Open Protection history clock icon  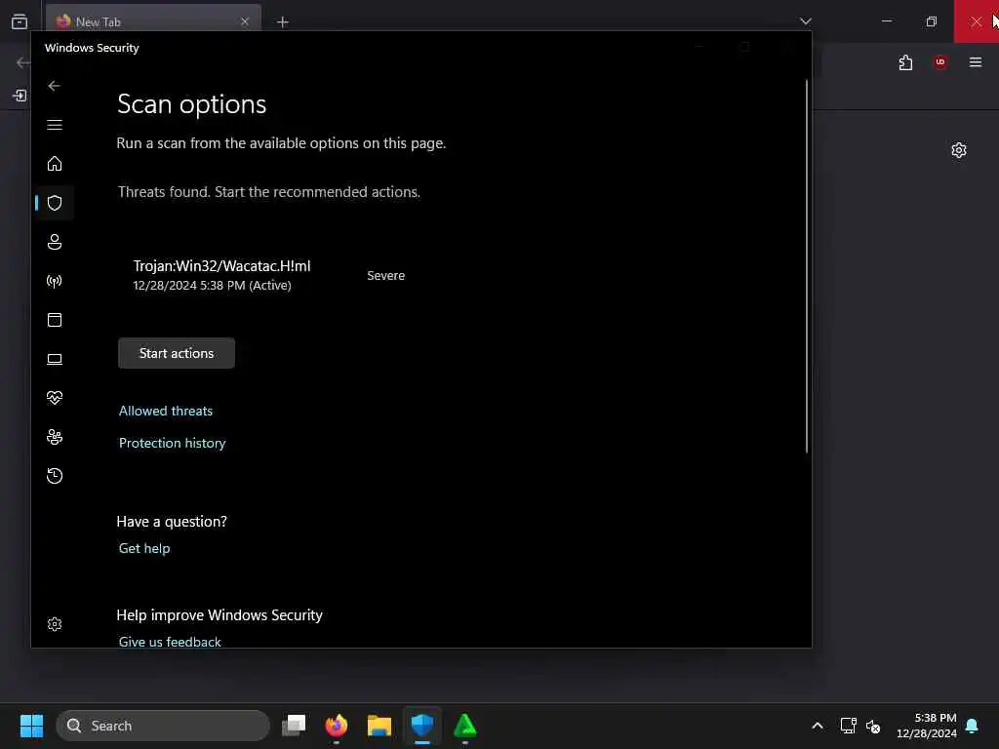click(55, 476)
